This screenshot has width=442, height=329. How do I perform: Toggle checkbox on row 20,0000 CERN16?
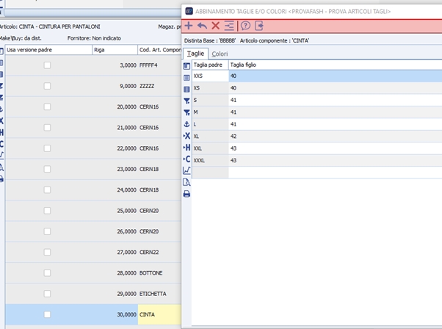(x=47, y=106)
